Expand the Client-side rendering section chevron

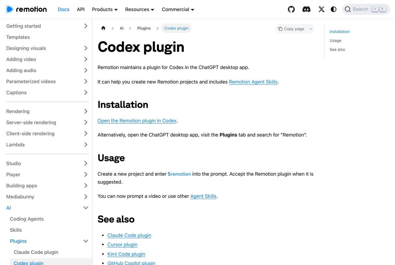pyautogui.click(x=86, y=133)
